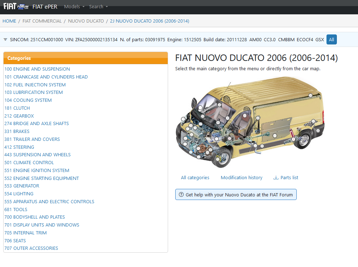This screenshot has width=358, height=267.
Task: Choose 705 INTERNAL TRIM category
Action: (25, 233)
